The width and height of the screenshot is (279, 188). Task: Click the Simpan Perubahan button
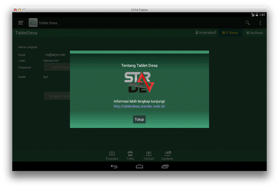point(57,96)
